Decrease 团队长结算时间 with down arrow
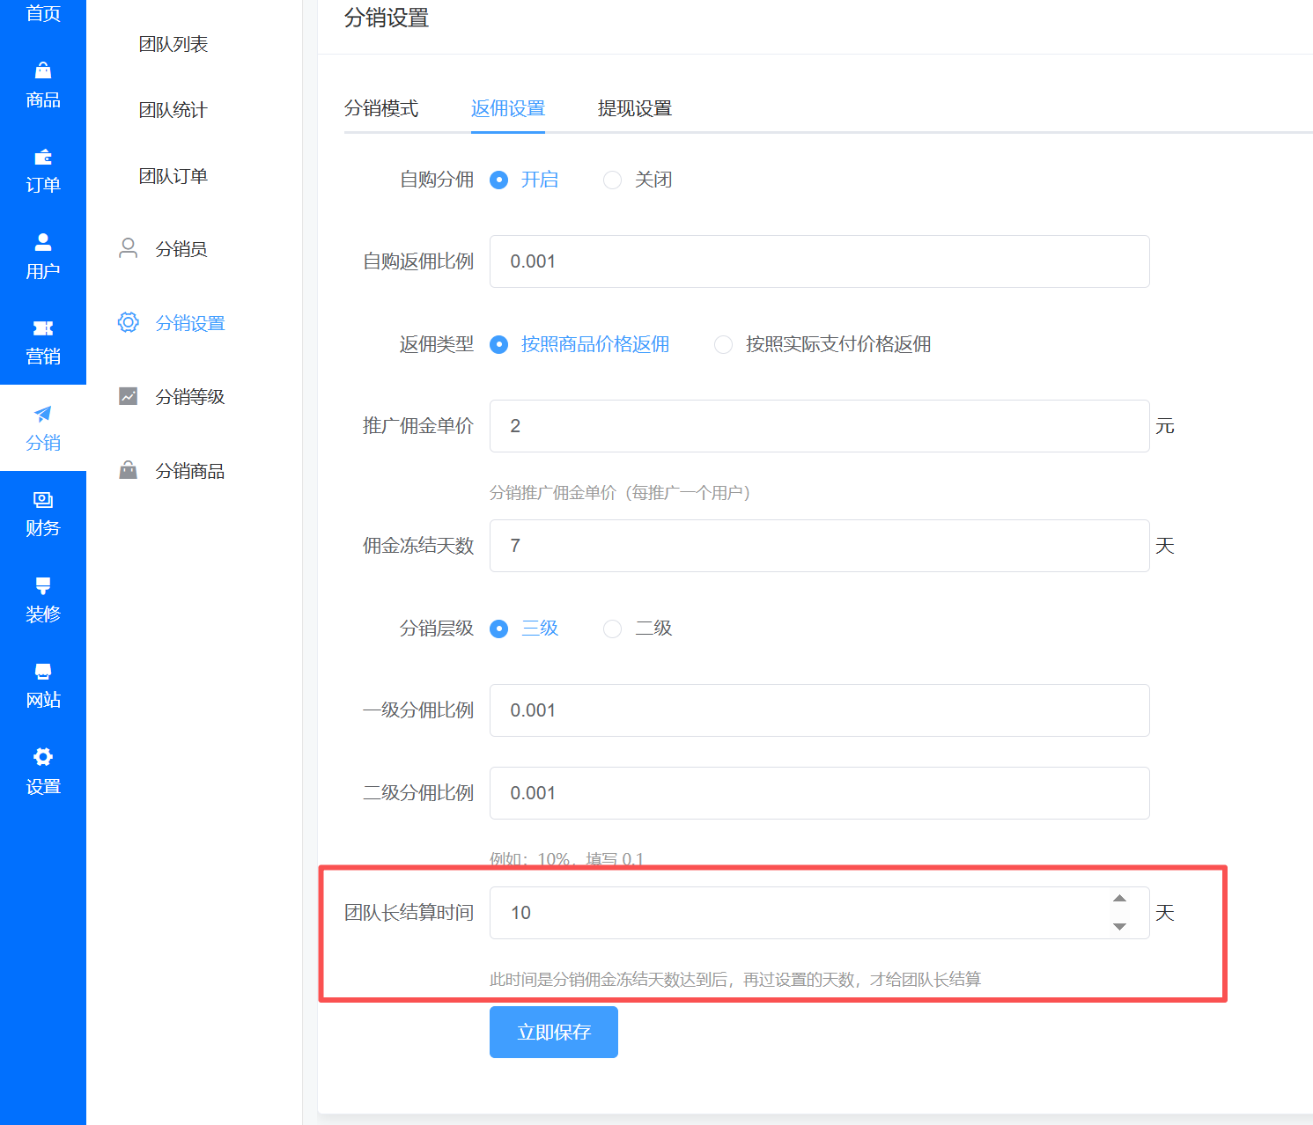 [x=1119, y=927]
